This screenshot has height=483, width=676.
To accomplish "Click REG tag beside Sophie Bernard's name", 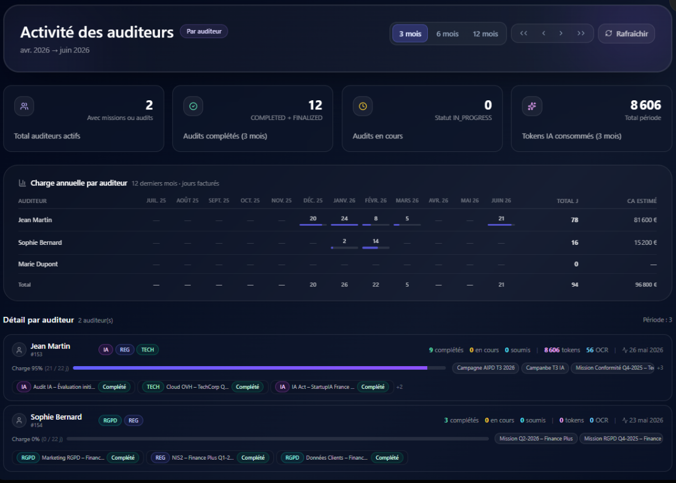I will coord(134,420).
